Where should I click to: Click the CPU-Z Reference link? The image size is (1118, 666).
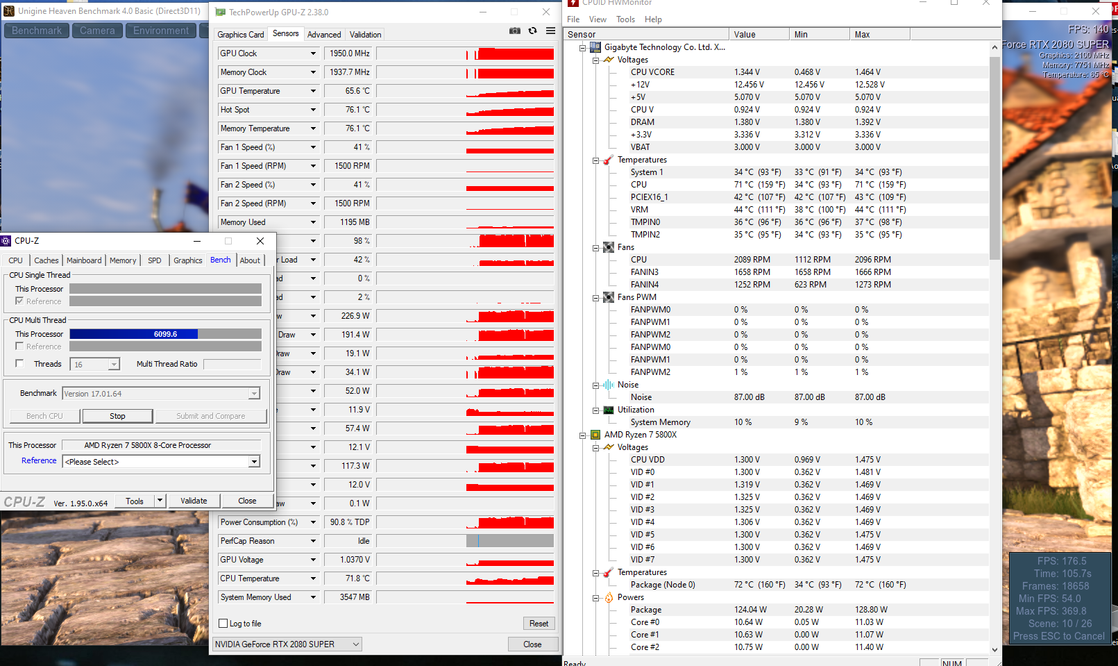click(39, 460)
